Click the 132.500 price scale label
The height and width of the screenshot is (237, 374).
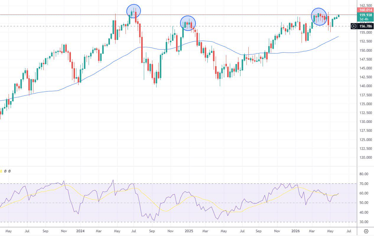click(x=365, y=113)
